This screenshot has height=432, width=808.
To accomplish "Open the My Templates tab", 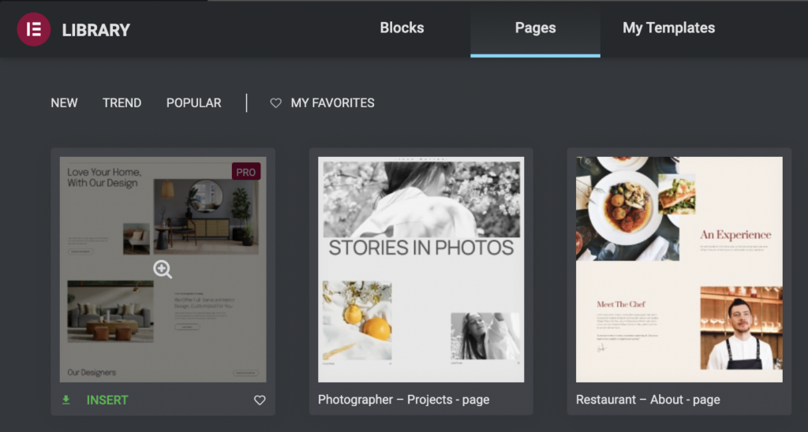I will [668, 28].
